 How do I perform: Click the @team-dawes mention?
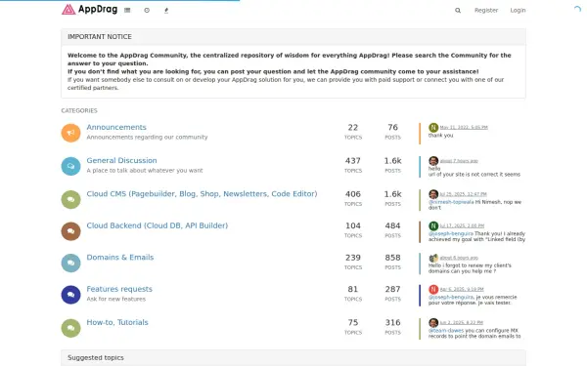tap(446, 331)
